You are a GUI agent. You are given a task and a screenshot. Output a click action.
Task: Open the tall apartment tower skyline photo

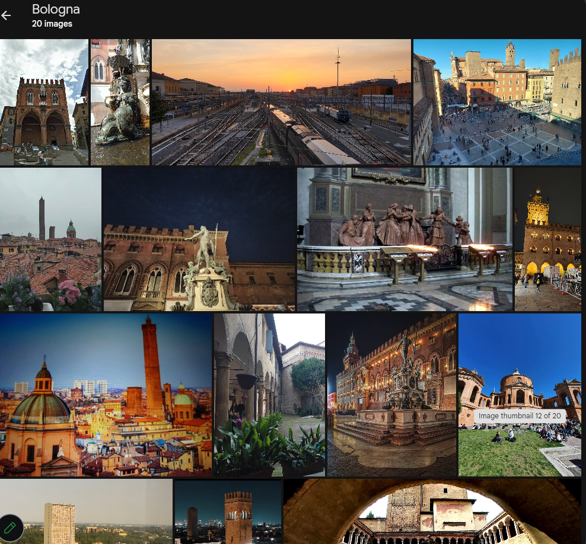click(x=87, y=511)
